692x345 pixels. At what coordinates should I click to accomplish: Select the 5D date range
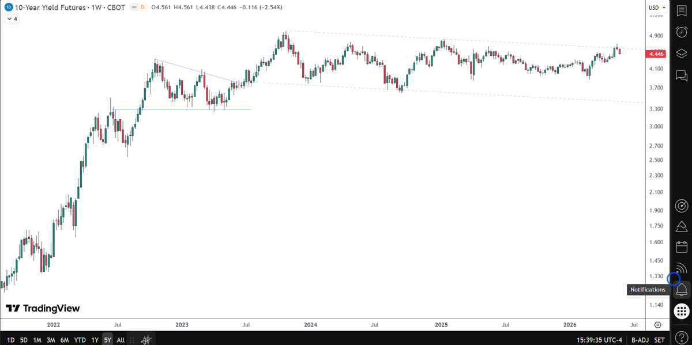(24, 340)
